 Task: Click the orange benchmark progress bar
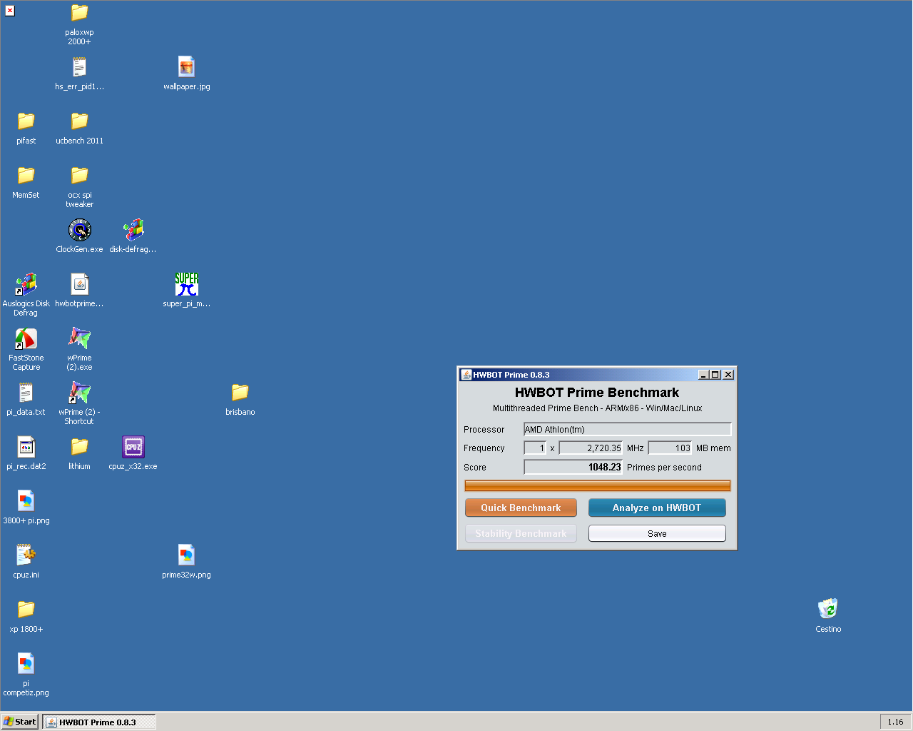[598, 486]
